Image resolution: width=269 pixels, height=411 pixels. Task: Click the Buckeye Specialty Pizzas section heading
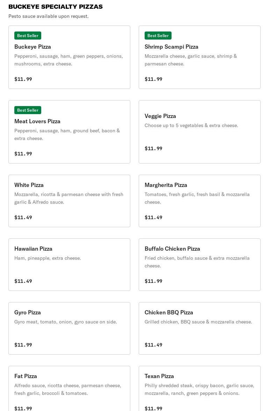click(56, 7)
